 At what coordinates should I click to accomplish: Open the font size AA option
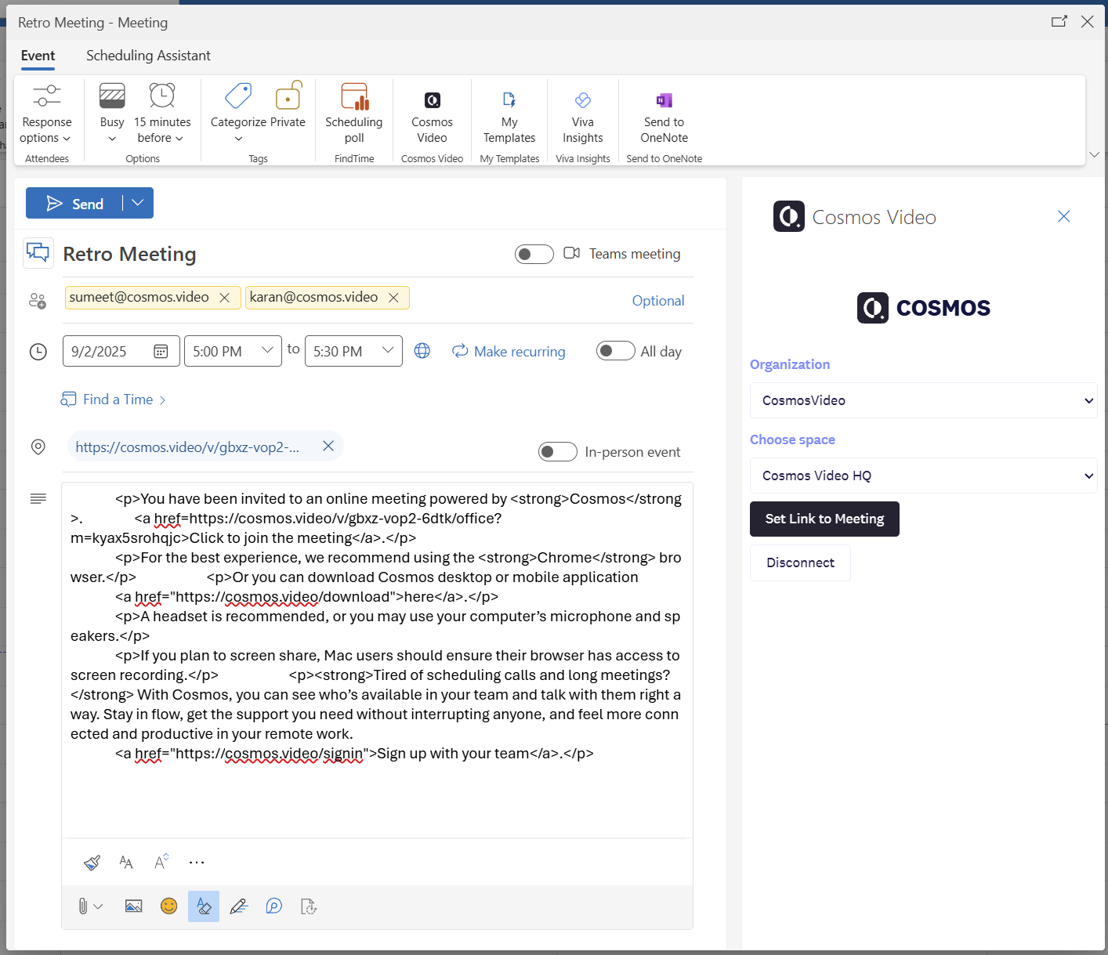coord(126,863)
